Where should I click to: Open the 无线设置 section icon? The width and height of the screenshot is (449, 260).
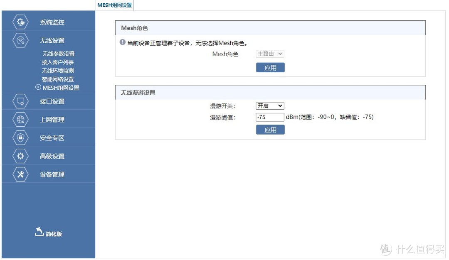[20, 40]
